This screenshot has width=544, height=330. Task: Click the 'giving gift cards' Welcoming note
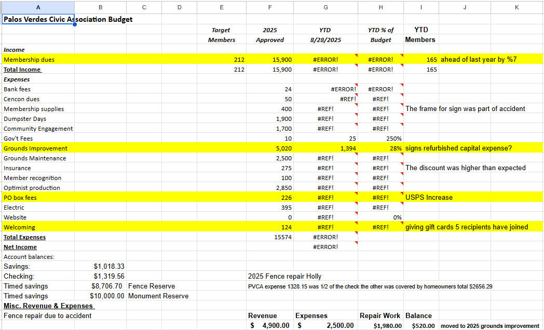pos(466,227)
